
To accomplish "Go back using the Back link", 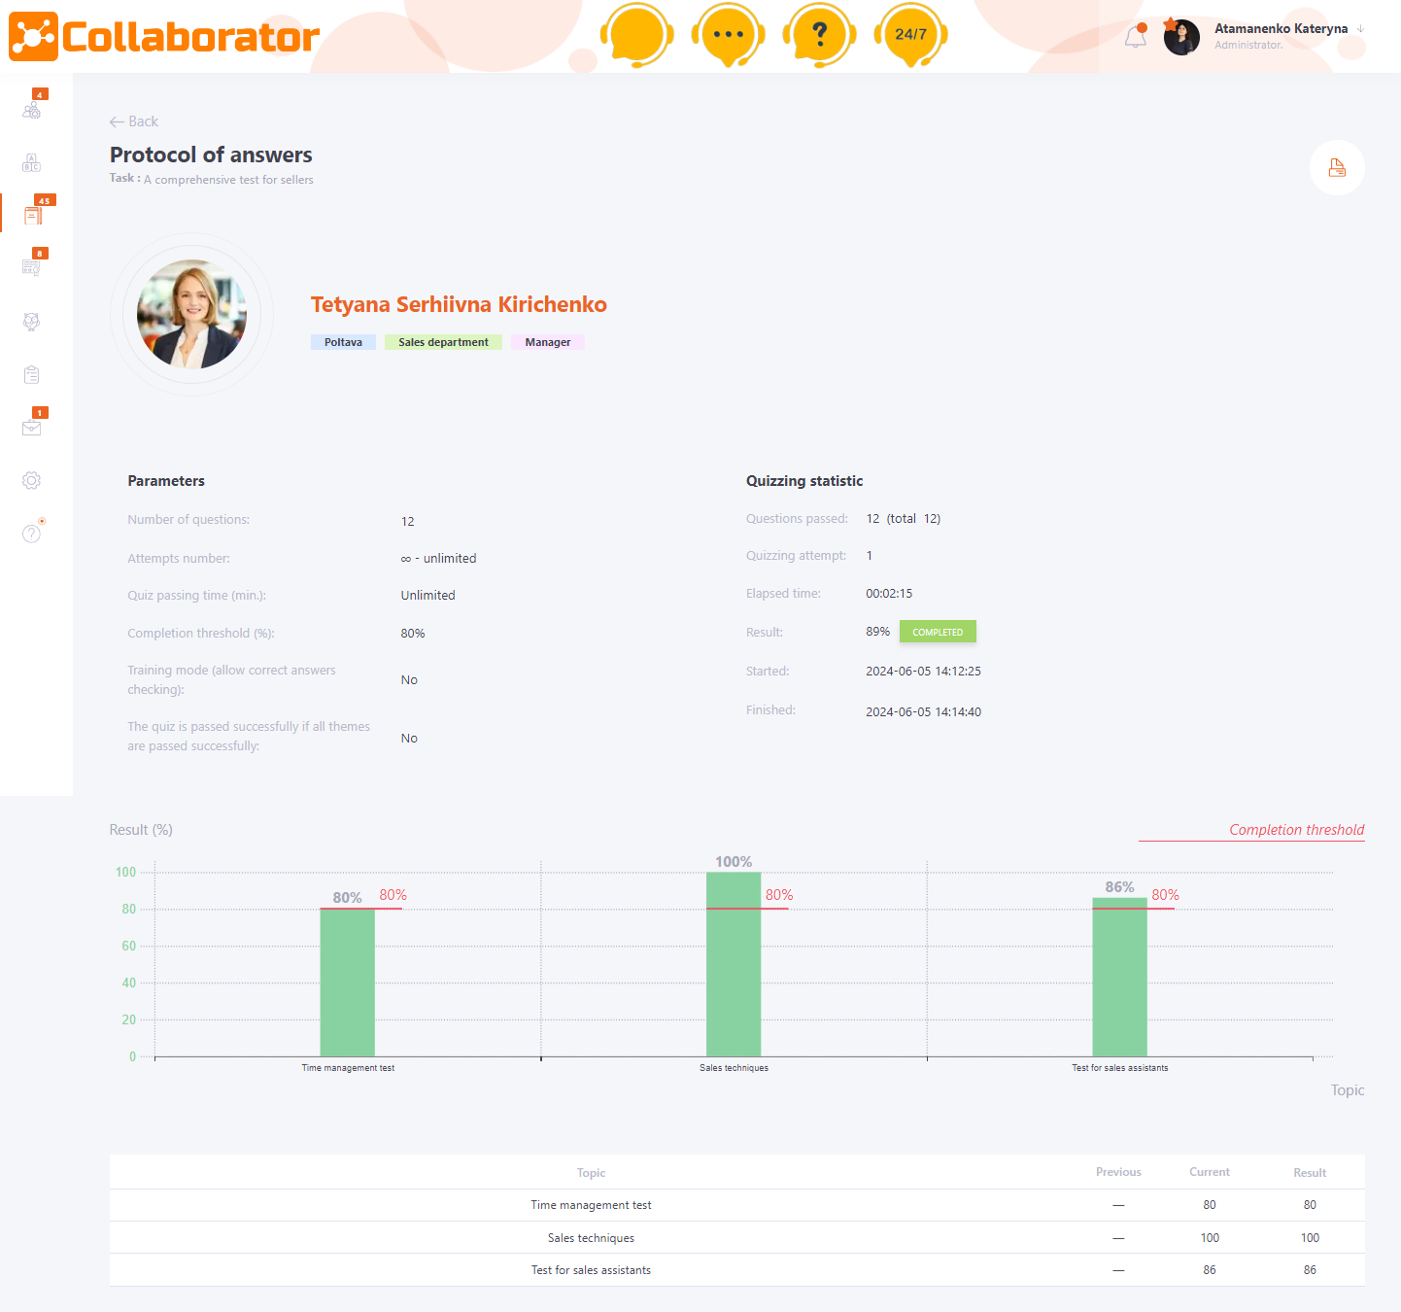I will [x=134, y=121].
